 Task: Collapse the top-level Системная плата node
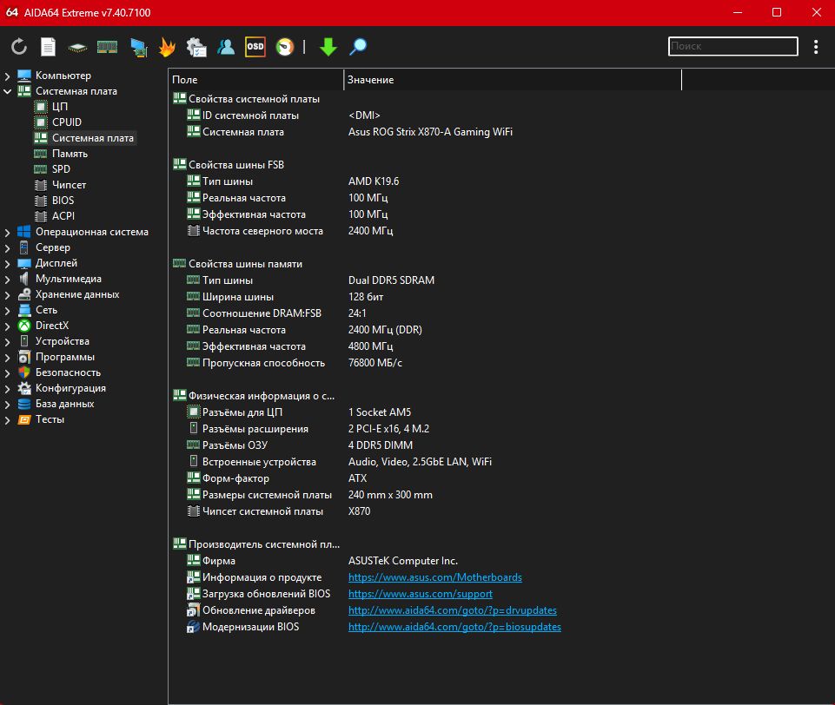tap(8, 91)
